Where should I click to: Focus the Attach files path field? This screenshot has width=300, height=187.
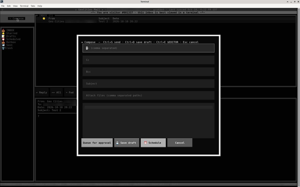tap(148, 95)
